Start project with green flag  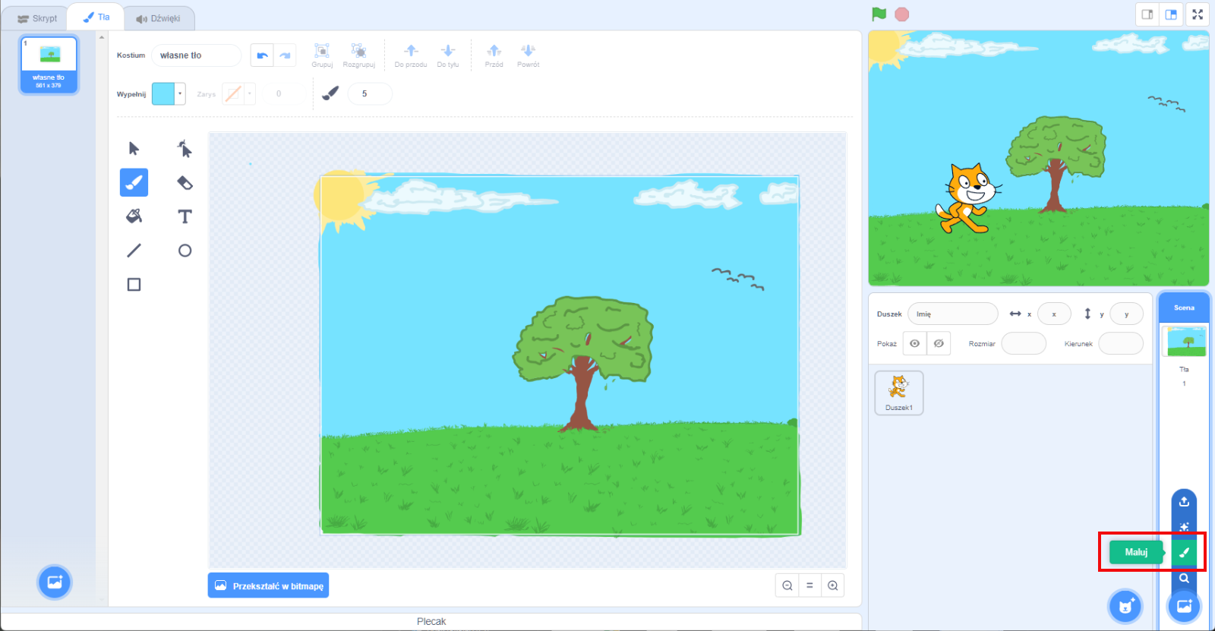879,14
